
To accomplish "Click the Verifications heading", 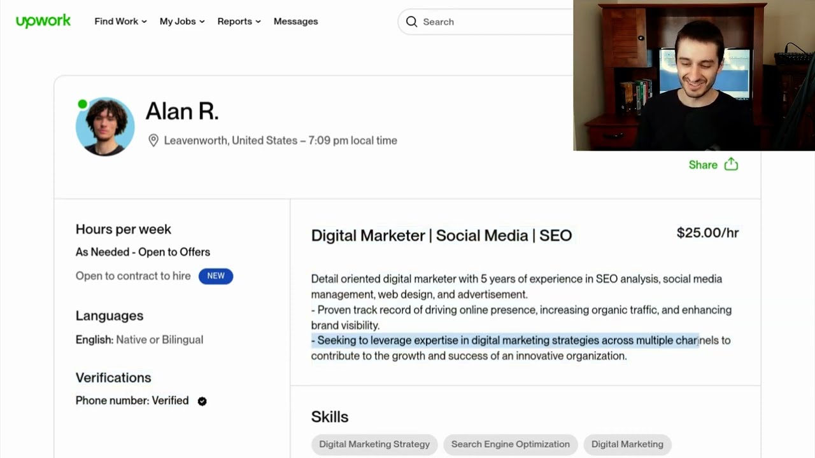I will (113, 377).
